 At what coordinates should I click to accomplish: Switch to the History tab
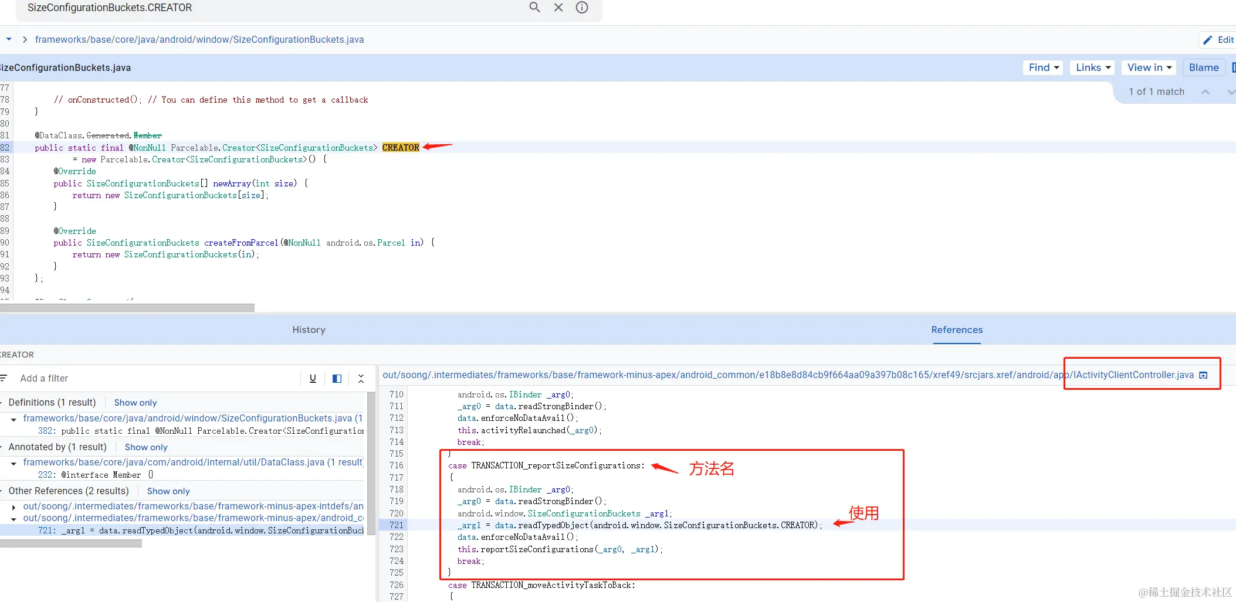point(309,330)
